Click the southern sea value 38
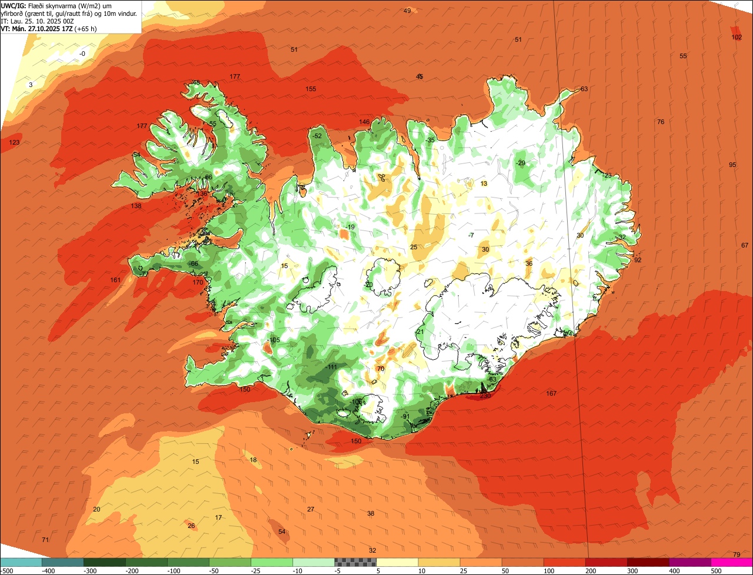The image size is (753, 575). point(371,513)
